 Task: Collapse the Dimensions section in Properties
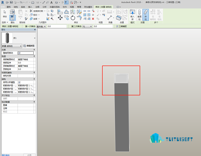click(34, 95)
